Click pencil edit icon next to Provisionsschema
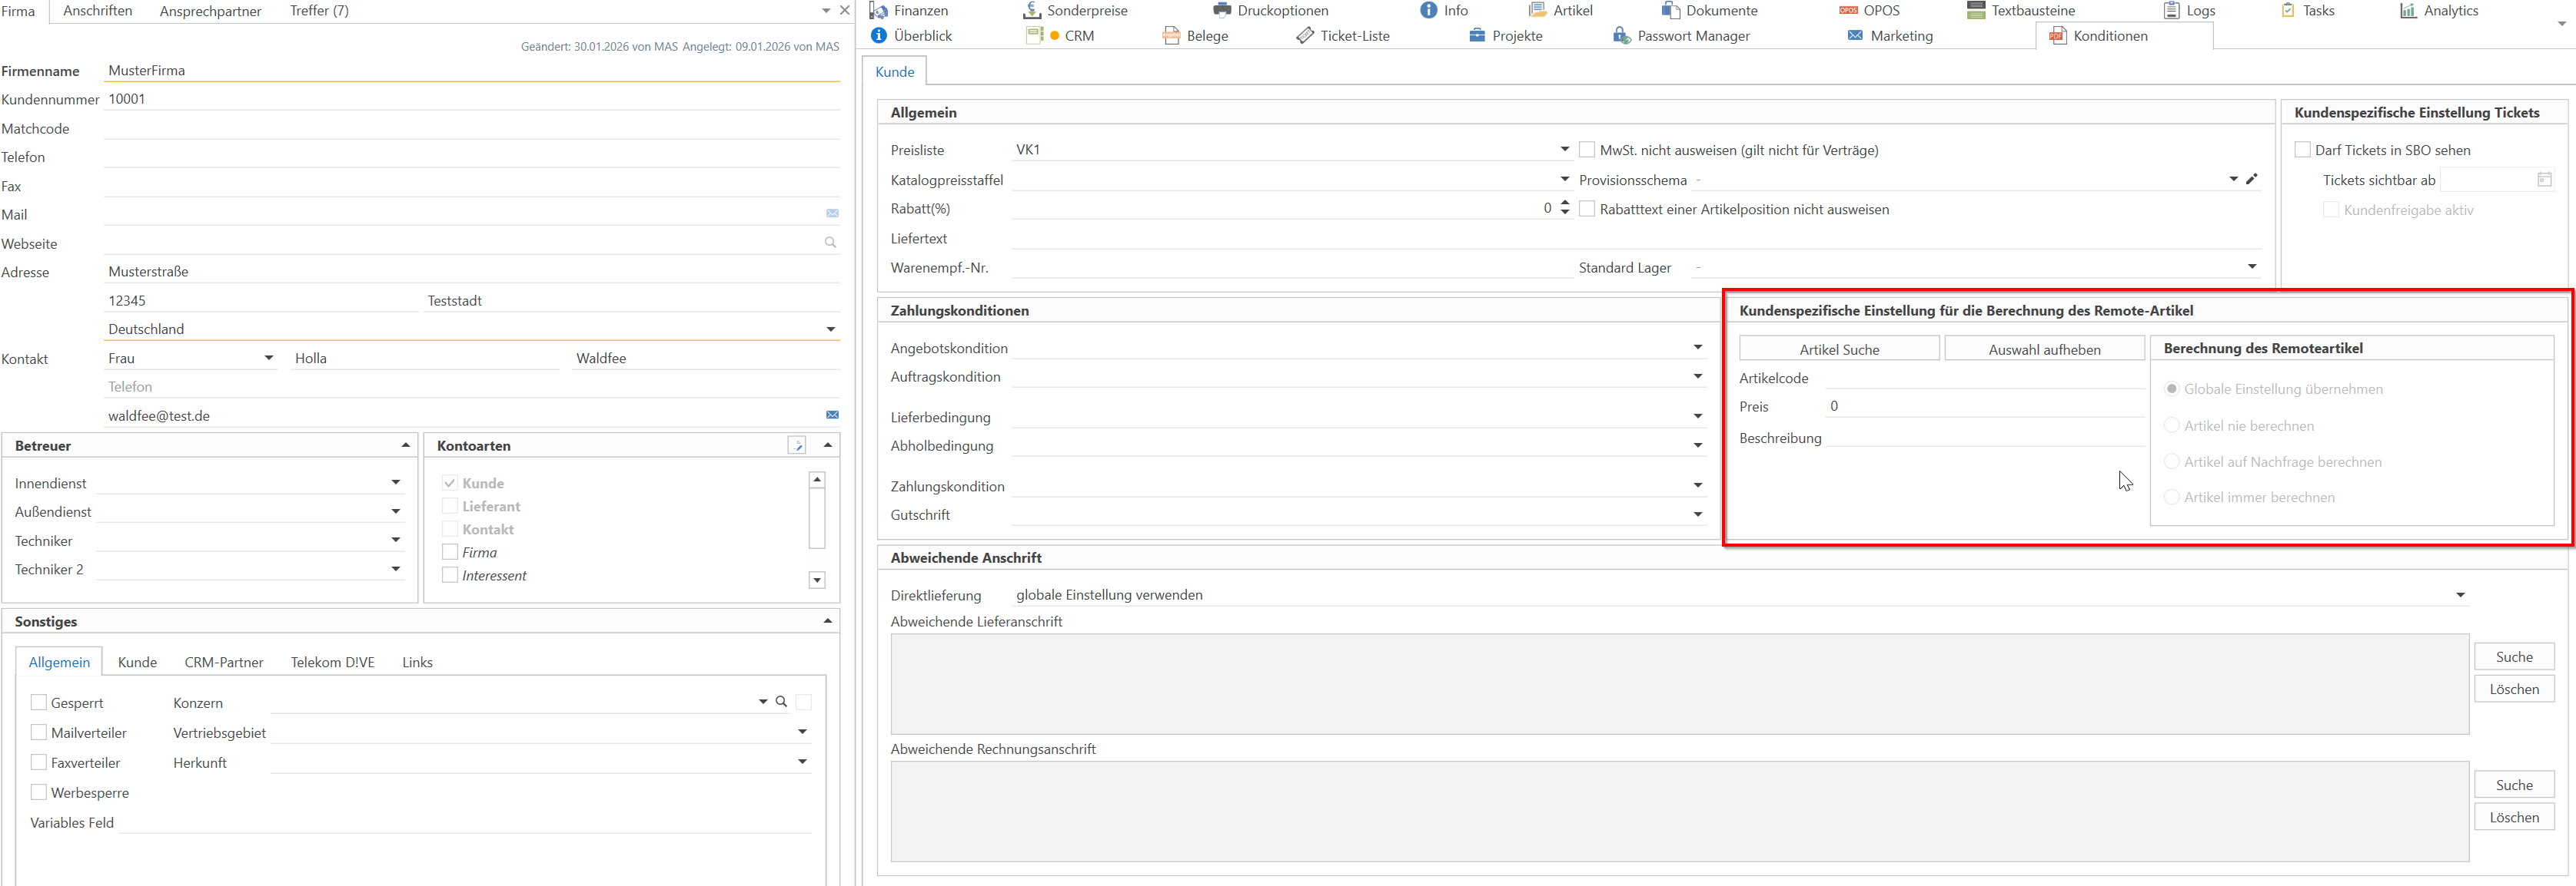 click(x=2251, y=179)
